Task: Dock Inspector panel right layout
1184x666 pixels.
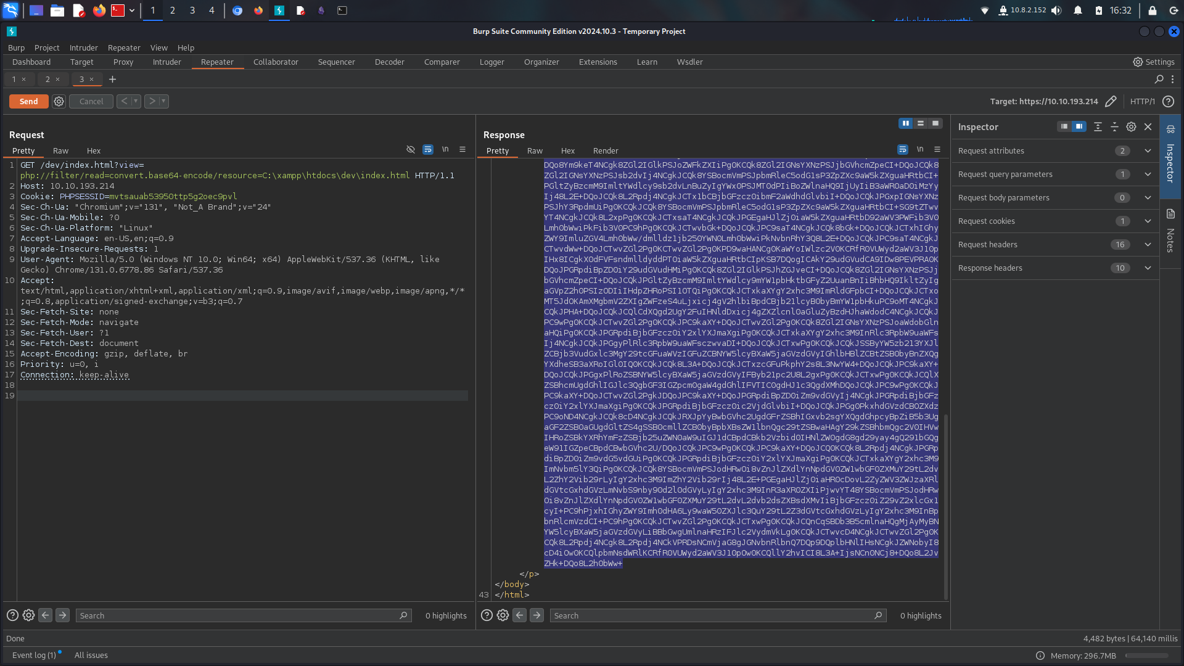Action: 1079,126
